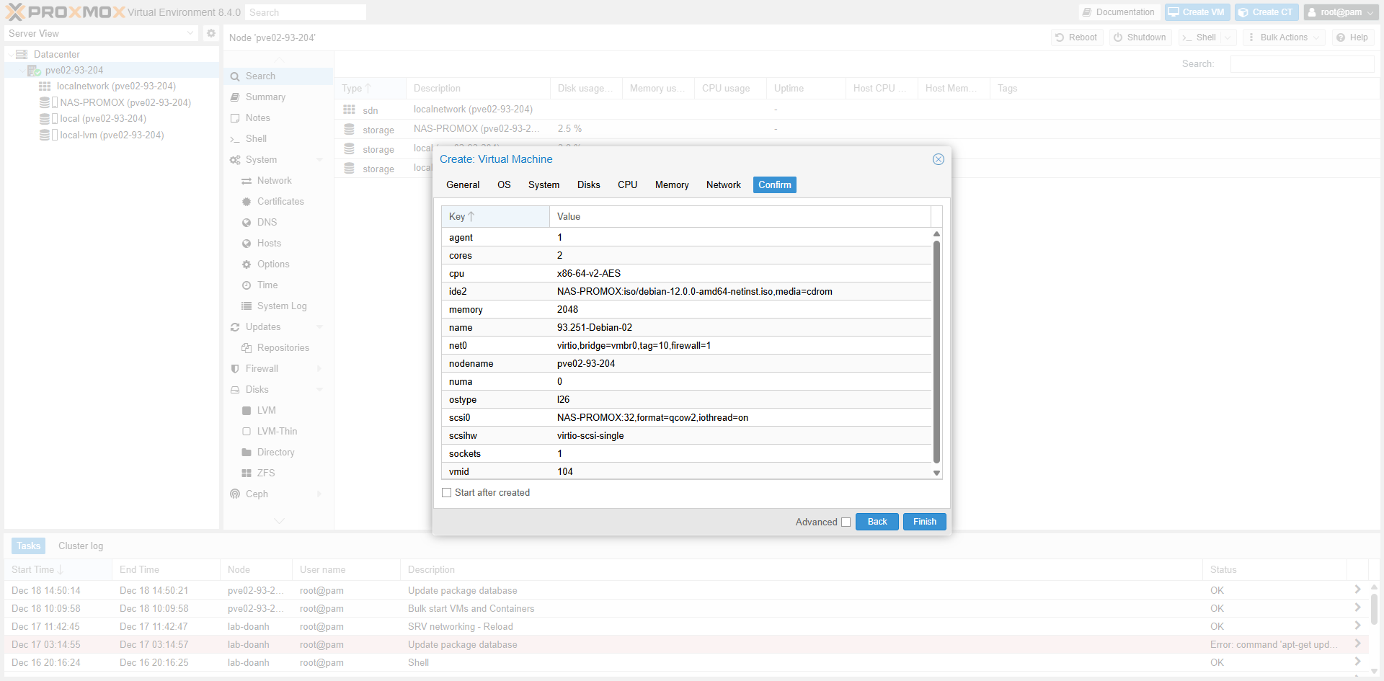View the System Log
The height and width of the screenshot is (681, 1384).
point(281,306)
